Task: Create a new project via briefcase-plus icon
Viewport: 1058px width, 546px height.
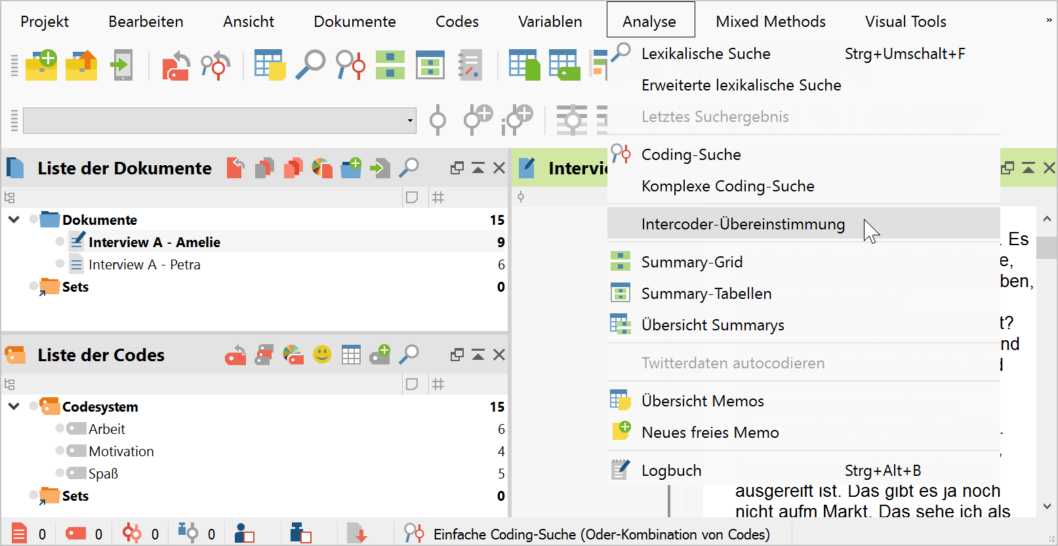Action: tap(41, 66)
